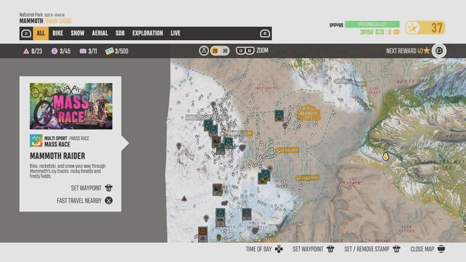
Task: Click the red triangle landmarks counter icon
Action: pyautogui.click(x=26, y=51)
